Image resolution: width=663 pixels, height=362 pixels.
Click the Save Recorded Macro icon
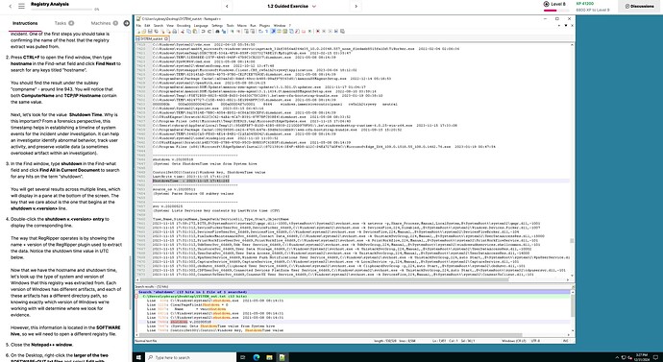coord(342,32)
